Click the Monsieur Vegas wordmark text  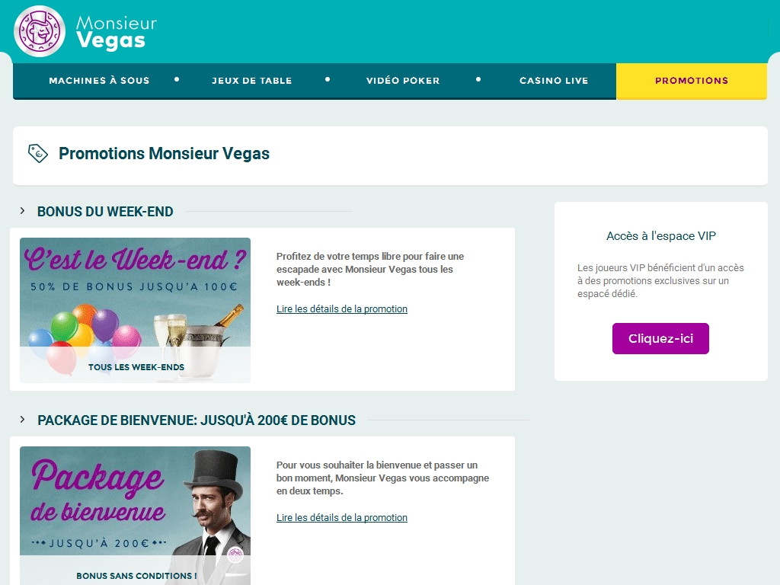tap(117, 32)
